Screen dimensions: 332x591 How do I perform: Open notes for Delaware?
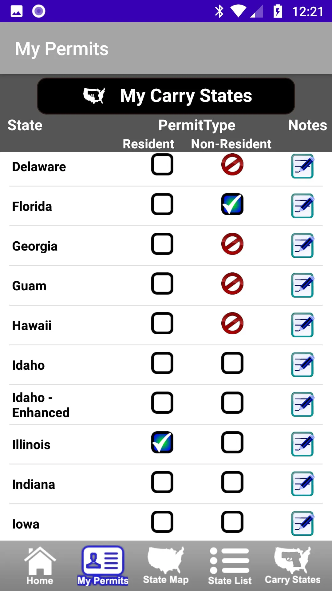click(x=302, y=167)
